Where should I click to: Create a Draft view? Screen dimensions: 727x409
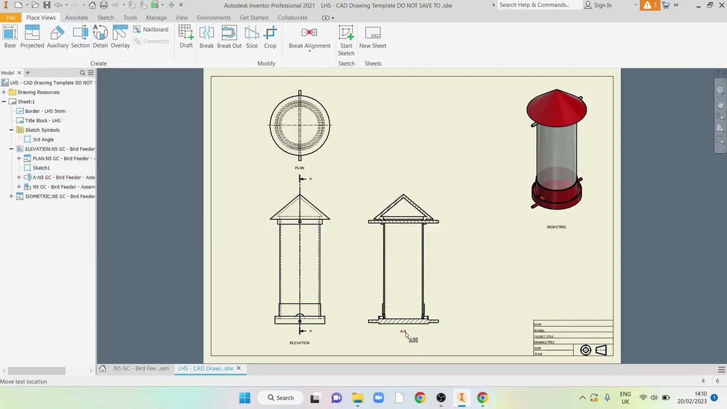[x=186, y=37]
